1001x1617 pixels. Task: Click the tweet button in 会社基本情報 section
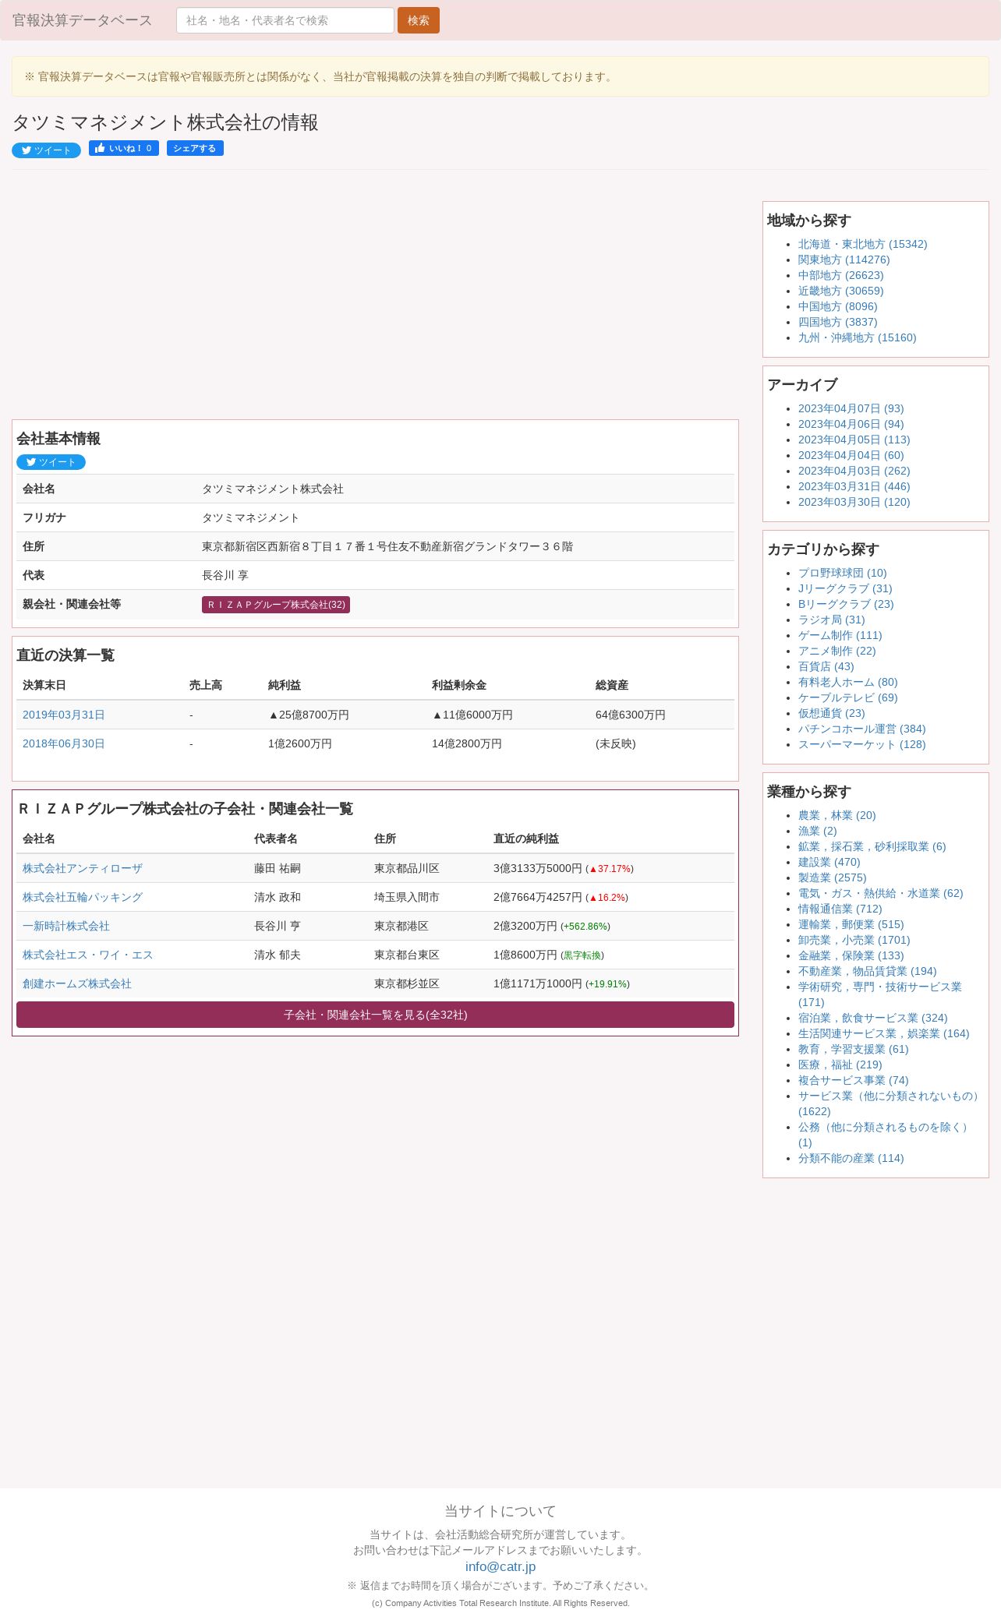51,462
